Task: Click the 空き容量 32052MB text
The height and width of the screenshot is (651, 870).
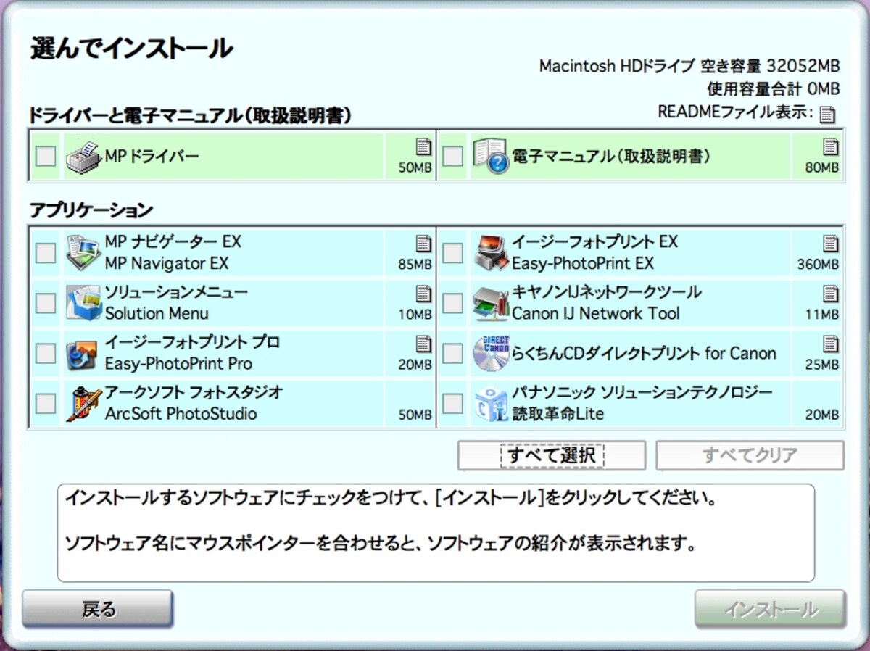Action: [770, 66]
